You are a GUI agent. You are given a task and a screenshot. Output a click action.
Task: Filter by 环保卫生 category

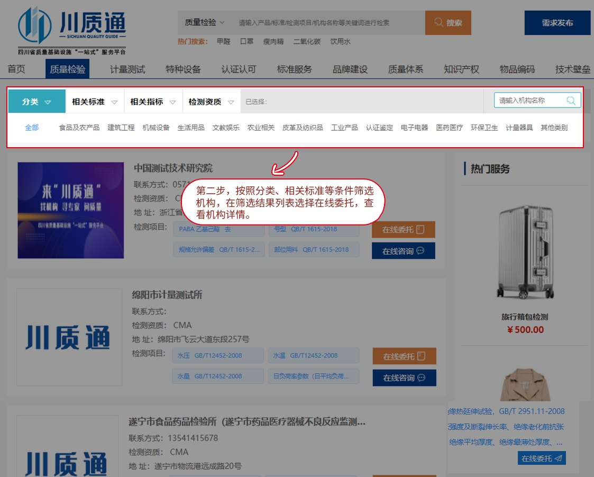[484, 128]
